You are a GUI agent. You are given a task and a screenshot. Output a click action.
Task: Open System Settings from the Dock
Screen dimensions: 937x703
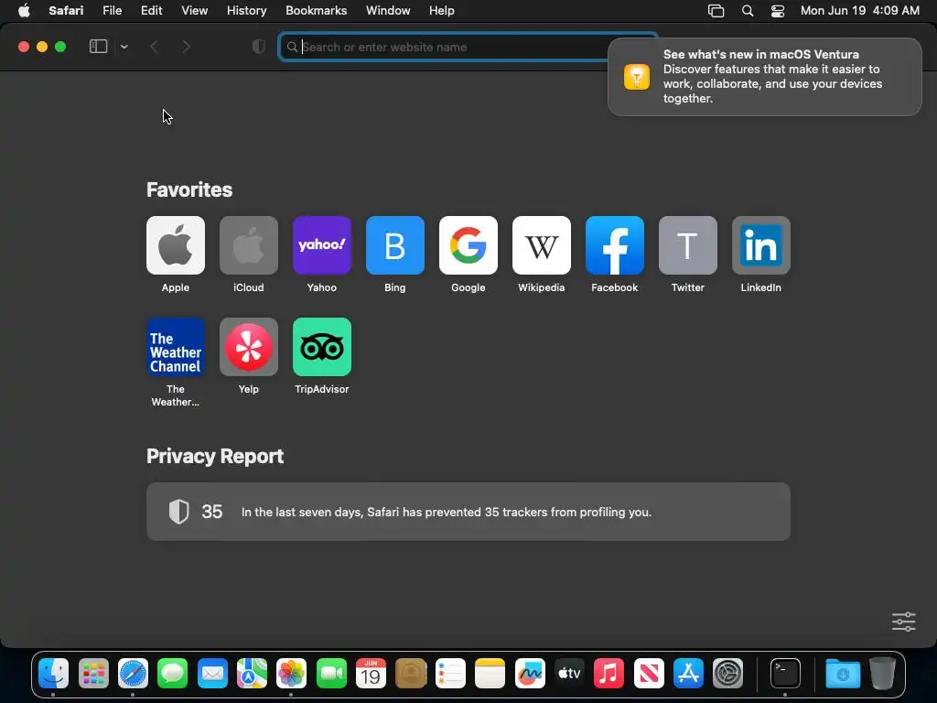(x=727, y=674)
